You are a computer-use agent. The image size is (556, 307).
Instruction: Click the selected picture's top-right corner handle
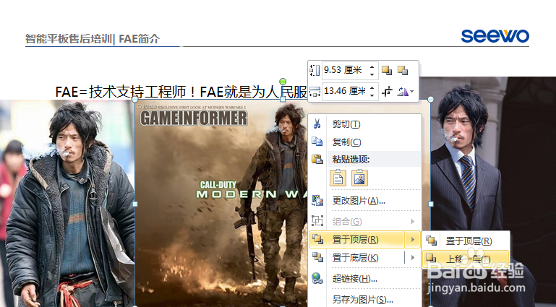tap(431, 100)
